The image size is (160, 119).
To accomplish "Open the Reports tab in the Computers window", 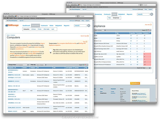I will point(66,26).
